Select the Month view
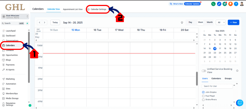Viewport: 246px width, 109px height. point(210,22)
